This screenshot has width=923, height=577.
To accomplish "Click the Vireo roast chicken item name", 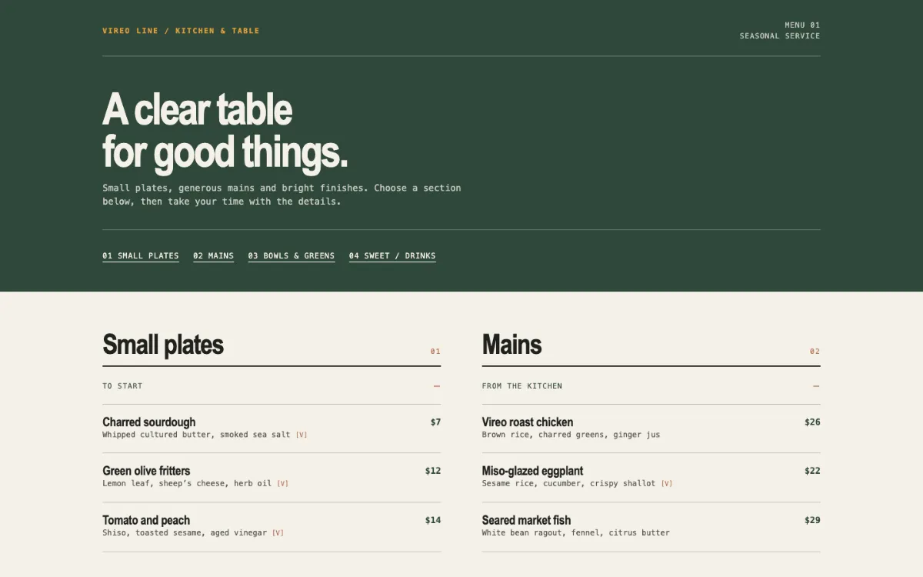I will (528, 422).
